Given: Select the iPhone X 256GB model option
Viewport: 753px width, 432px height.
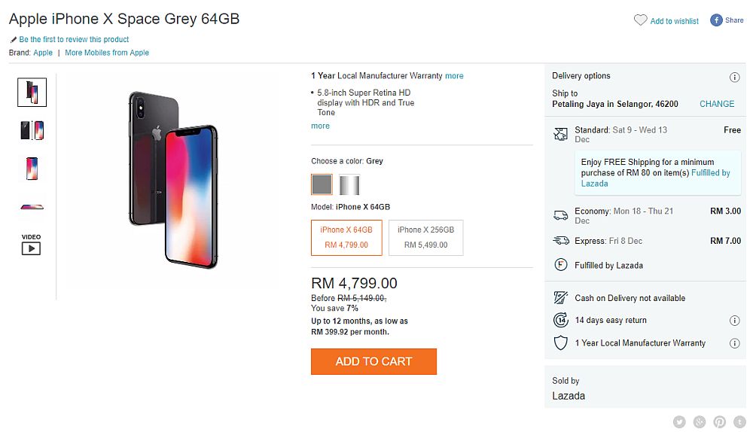Looking at the screenshot, I should [425, 238].
